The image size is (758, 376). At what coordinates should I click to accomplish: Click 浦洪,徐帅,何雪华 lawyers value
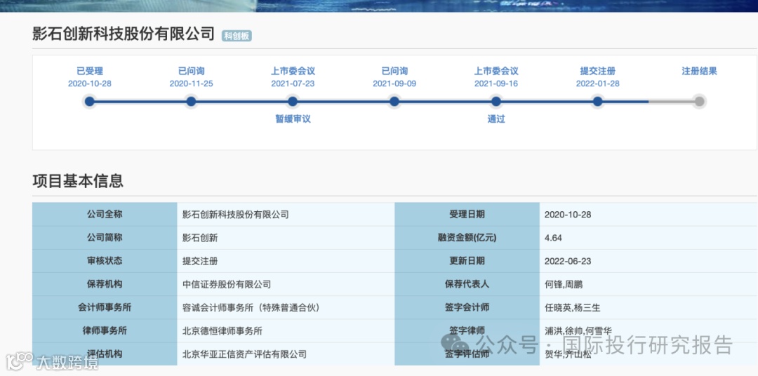(578, 331)
